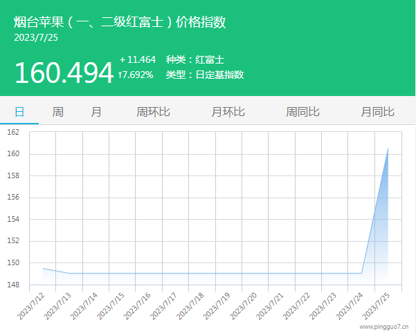Click the +11.464 change value
Viewport: 416px width, 335px height.
coord(137,60)
